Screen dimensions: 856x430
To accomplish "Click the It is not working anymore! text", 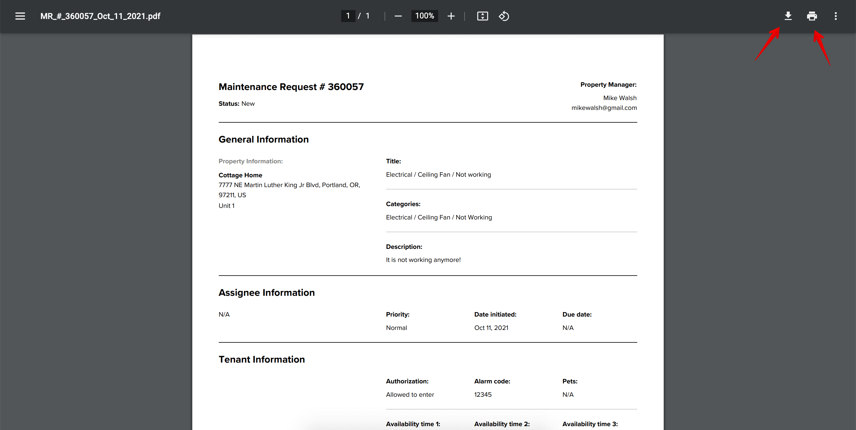I will (x=423, y=260).
